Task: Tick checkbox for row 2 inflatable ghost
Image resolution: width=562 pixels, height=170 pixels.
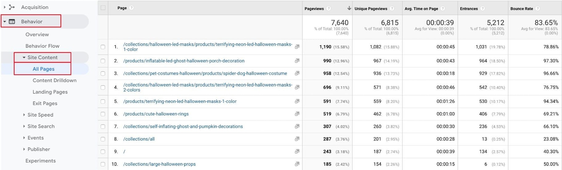Action: (x=103, y=61)
